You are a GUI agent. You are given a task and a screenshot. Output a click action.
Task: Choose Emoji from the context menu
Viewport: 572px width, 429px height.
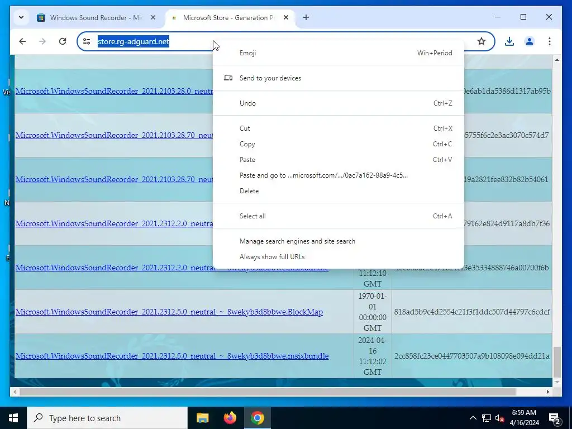coord(338,53)
